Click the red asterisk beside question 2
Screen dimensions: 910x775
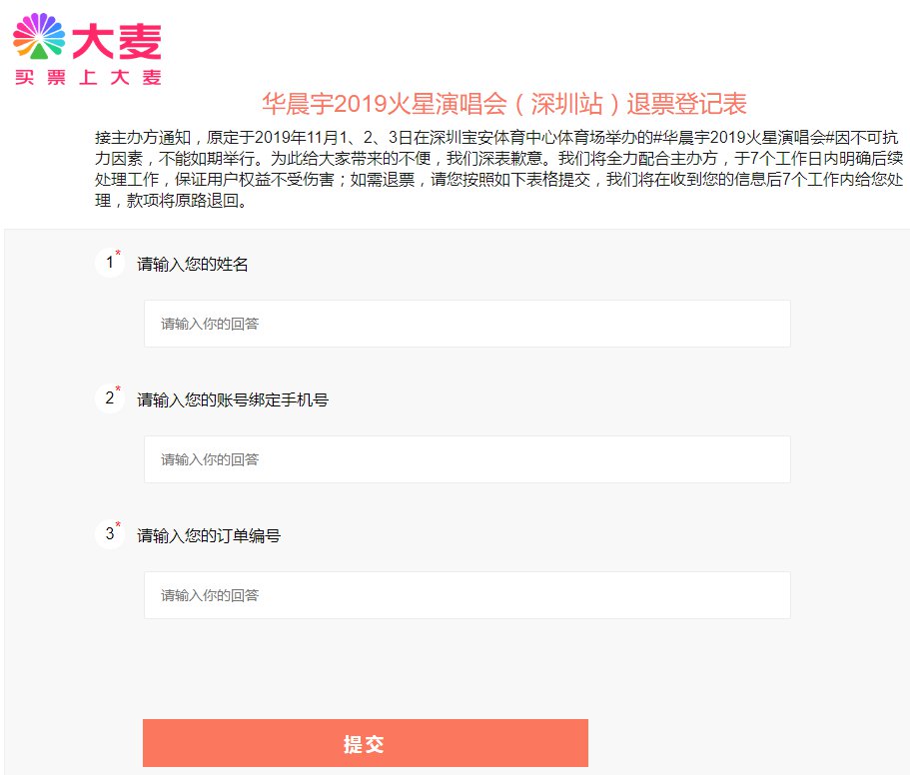click(x=117, y=389)
